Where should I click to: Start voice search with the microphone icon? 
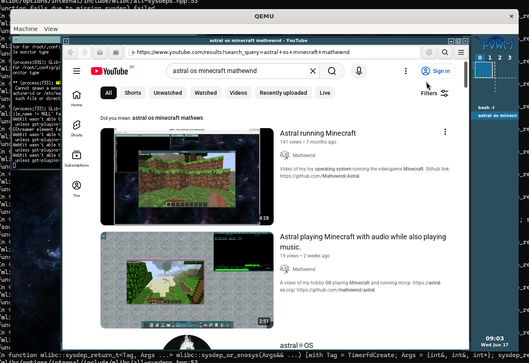click(x=359, y=71)
